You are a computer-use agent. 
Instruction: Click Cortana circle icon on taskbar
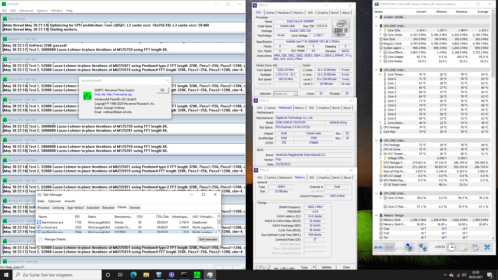[x=108, y=275]
